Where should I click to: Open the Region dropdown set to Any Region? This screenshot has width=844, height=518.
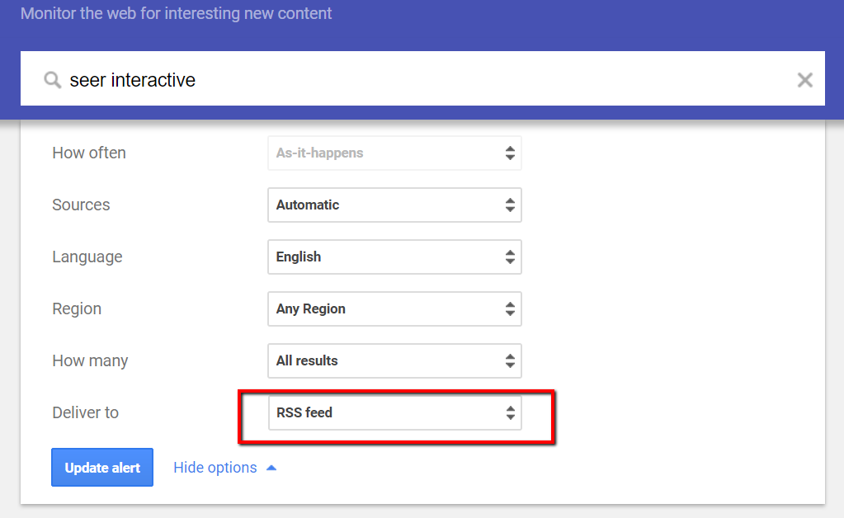pos(394,308)
